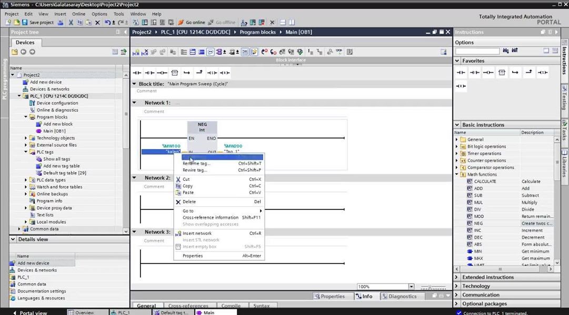Click monitoring glasses icon in editor toolbar

[338, 52]
